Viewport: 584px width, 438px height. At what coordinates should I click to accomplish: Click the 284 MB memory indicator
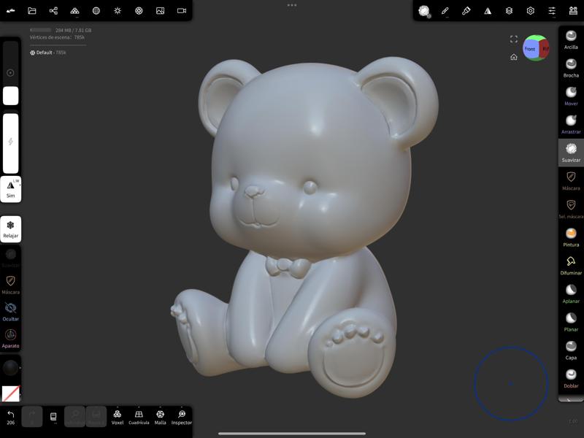tap(73, 30)
